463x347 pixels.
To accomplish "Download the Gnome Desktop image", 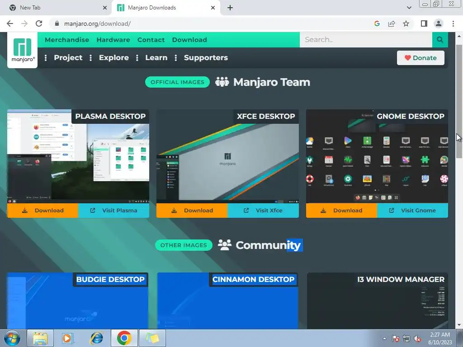I will tap(342, 211).
